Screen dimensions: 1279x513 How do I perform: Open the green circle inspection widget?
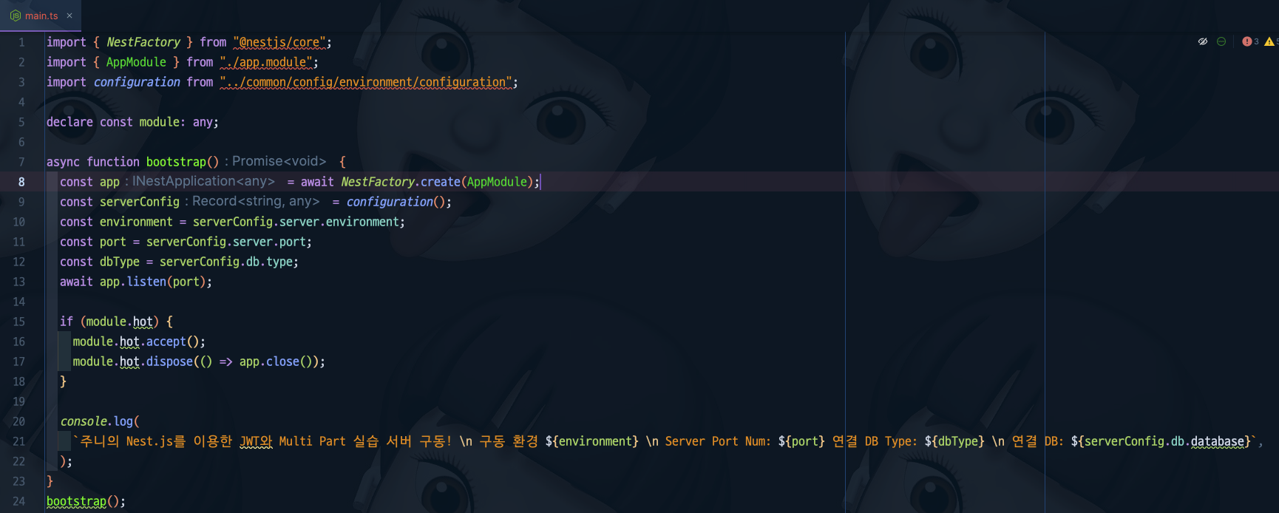pos(1221,41)
